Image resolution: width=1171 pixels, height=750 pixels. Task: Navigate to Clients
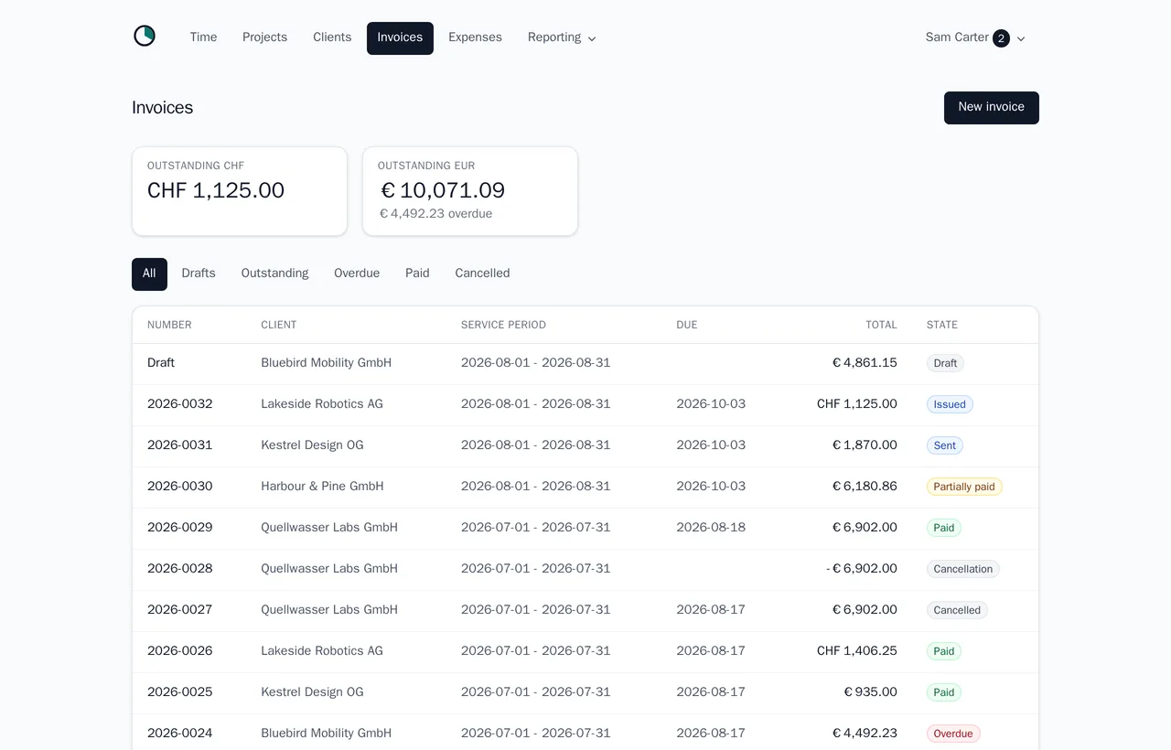(332, 37)
